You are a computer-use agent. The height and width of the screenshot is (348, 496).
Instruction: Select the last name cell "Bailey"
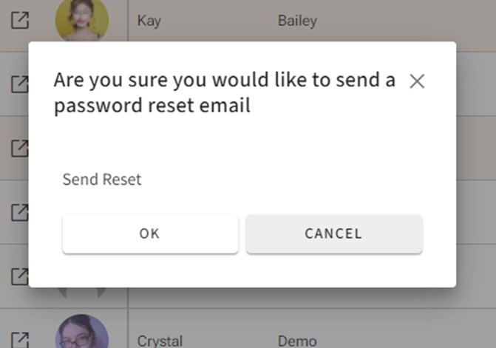click(297, 21)
